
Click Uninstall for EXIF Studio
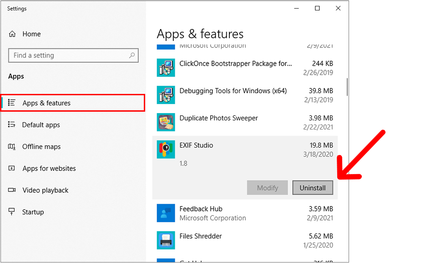(313, 188)
